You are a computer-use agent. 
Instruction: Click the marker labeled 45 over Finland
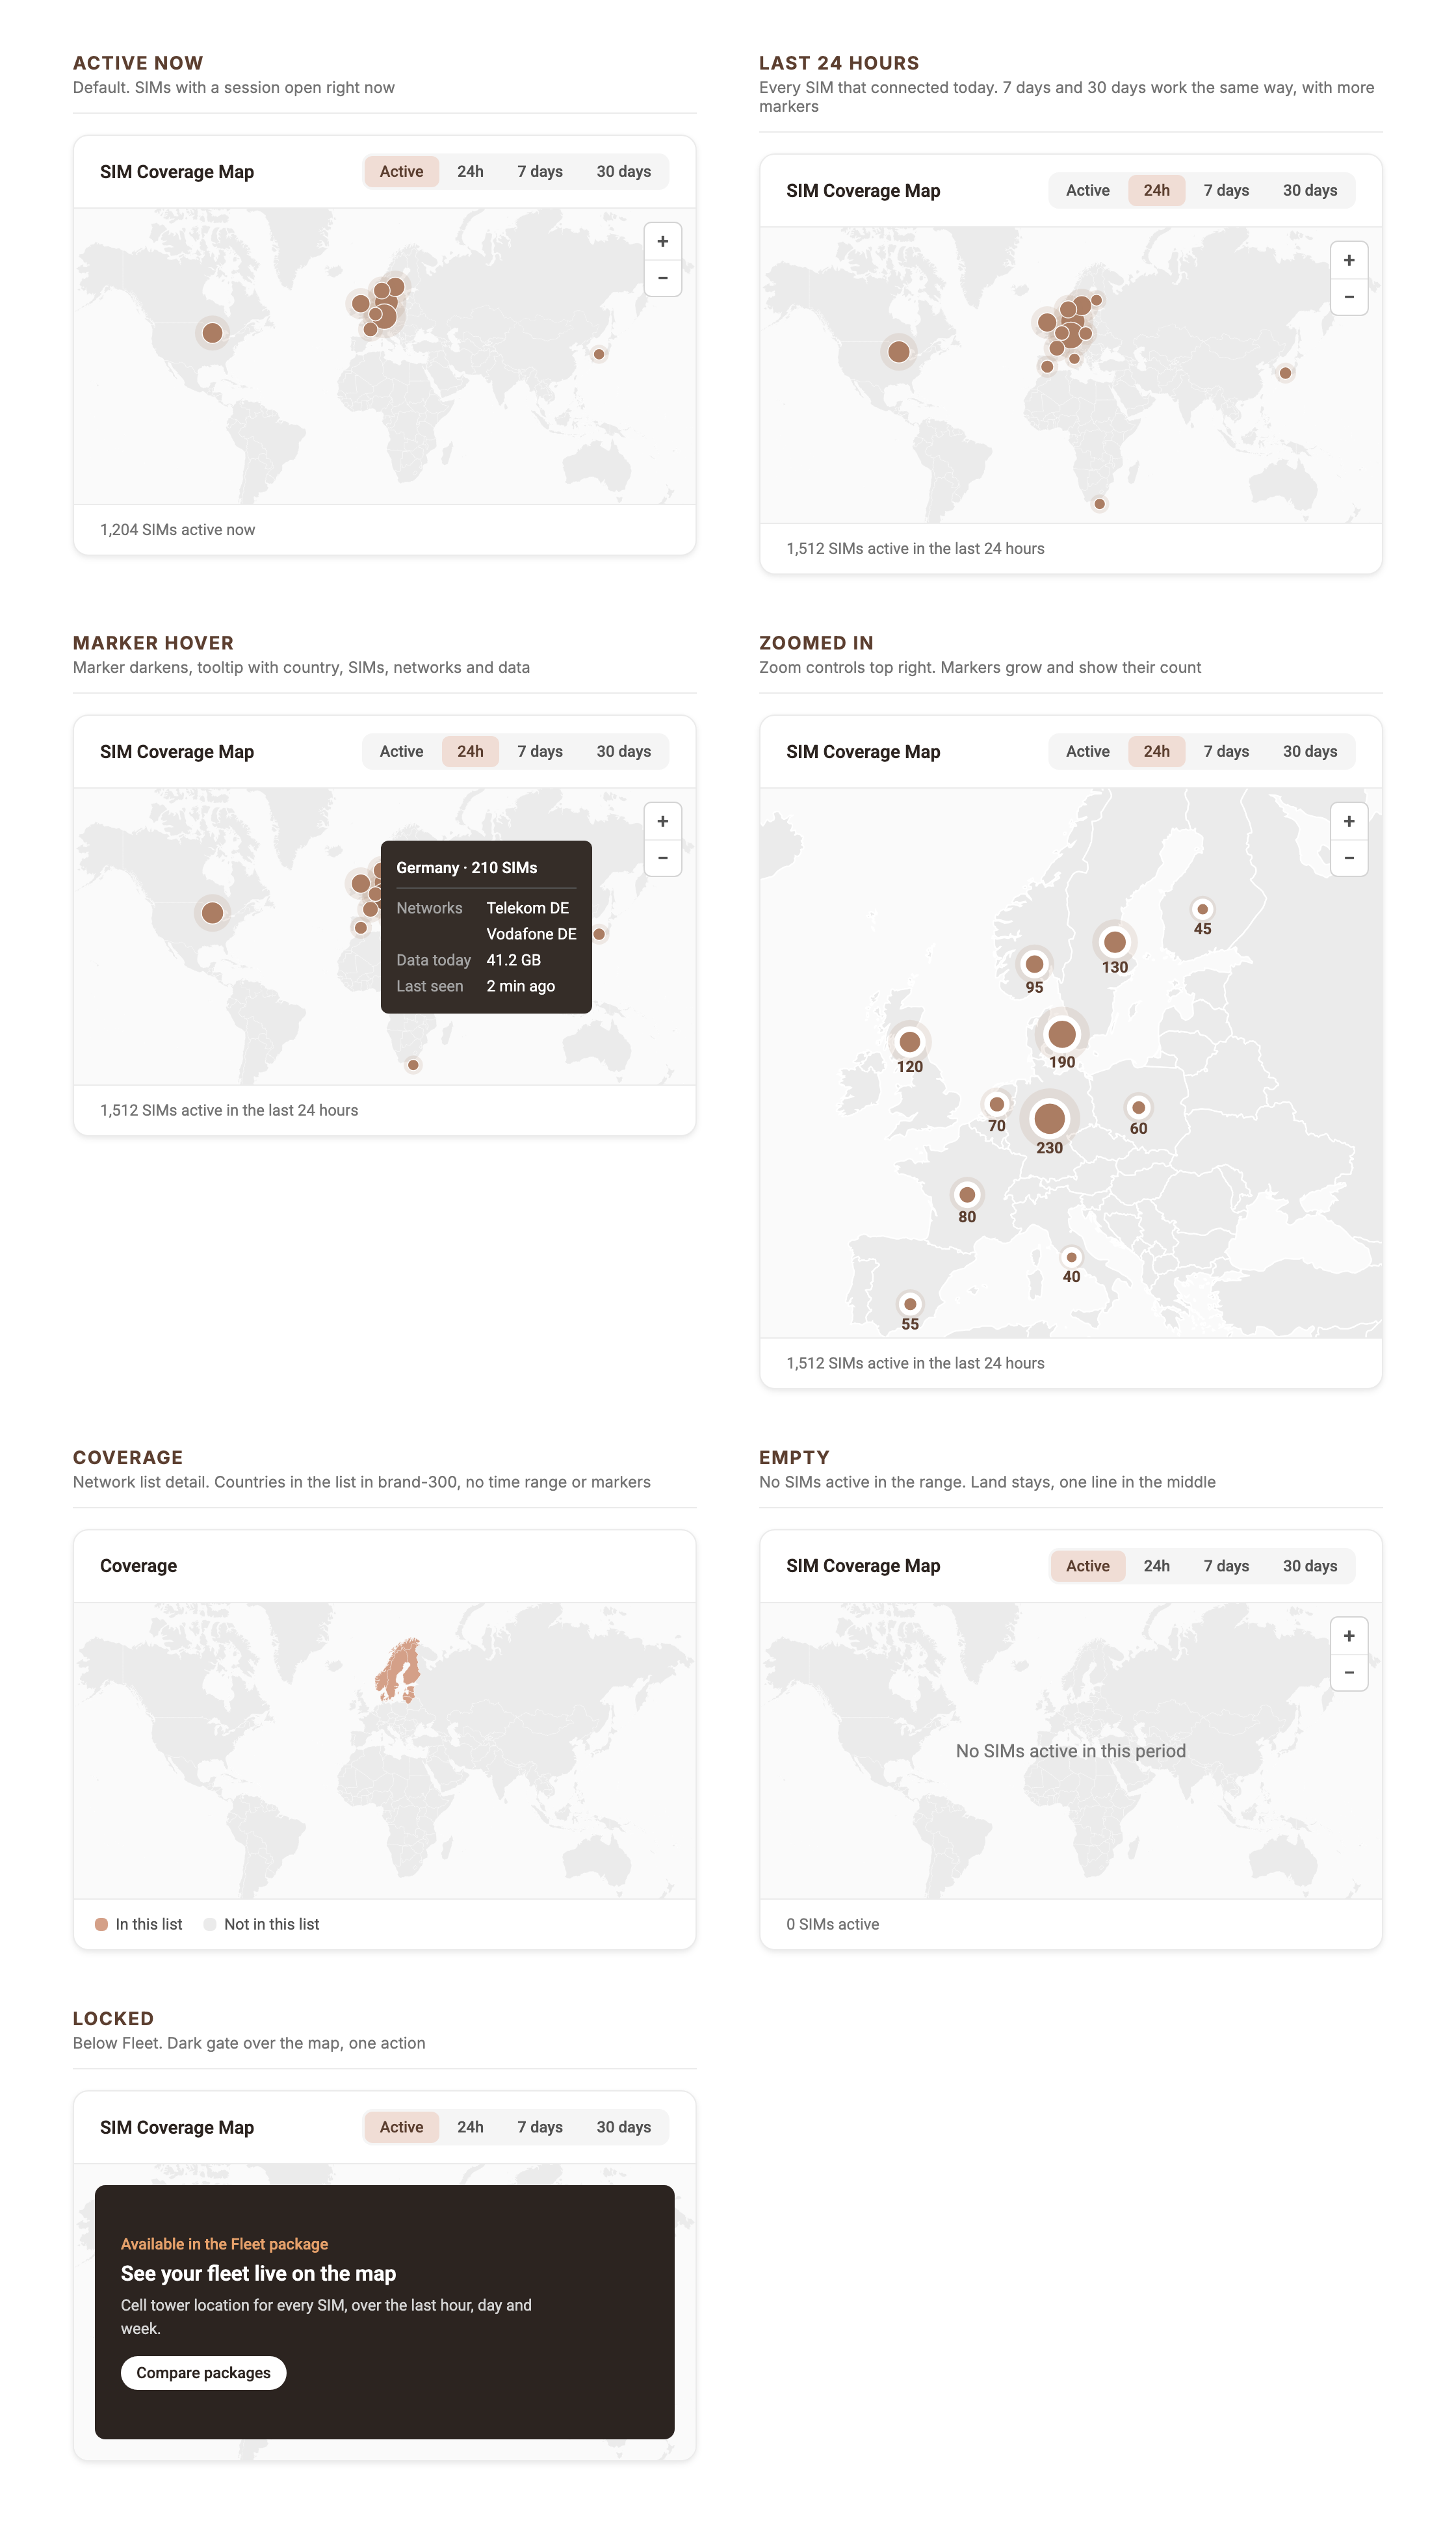(1202, 909)
